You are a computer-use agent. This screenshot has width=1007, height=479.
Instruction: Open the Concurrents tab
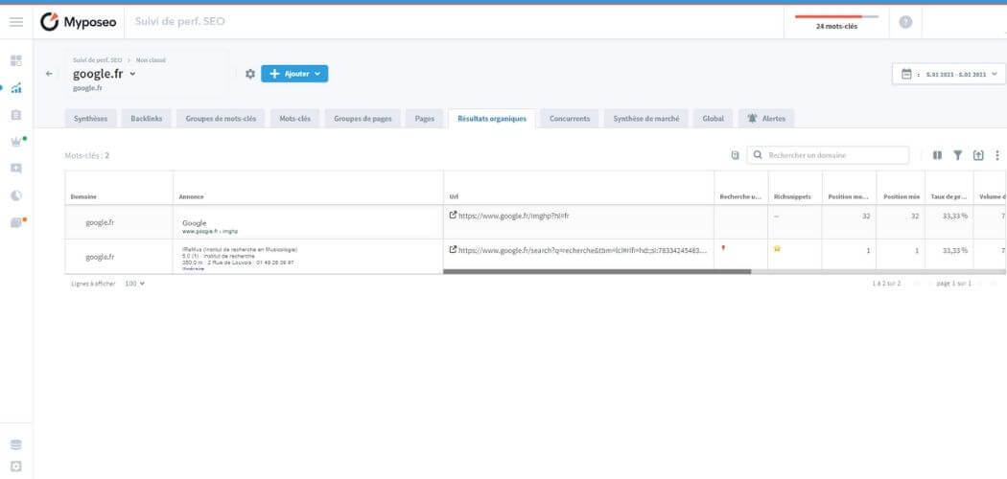click(570, 119)
